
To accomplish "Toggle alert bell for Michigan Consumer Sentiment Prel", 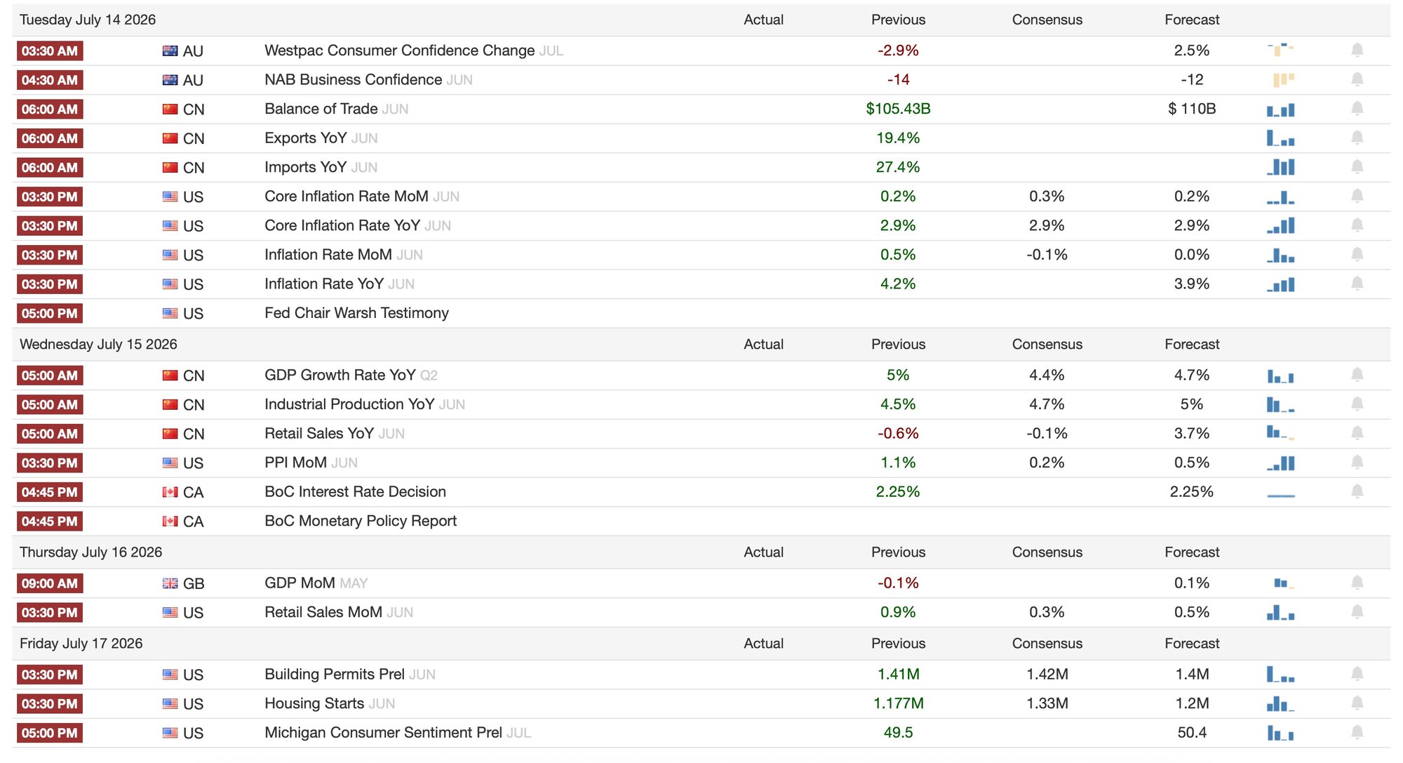I will (x=1357, y=733).
